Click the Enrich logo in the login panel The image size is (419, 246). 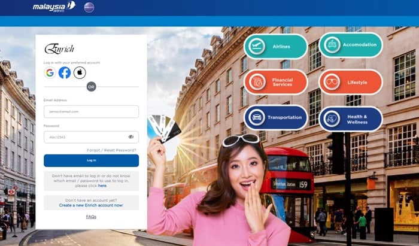[x=59, y=49]
